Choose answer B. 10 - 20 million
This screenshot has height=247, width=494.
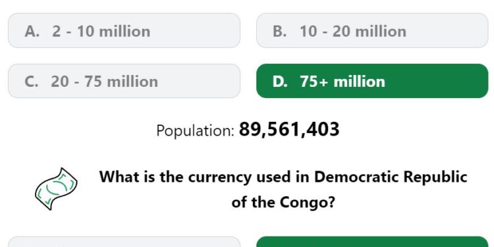tap(372, 30)
